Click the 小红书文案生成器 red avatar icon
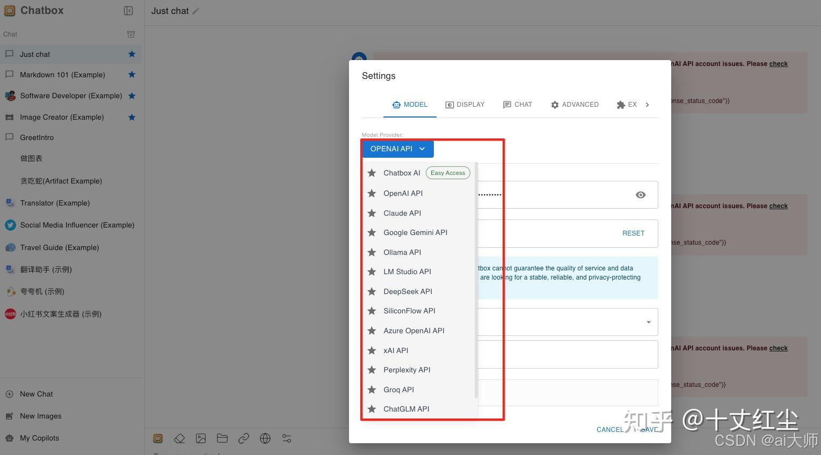 [x=10, y=314]
